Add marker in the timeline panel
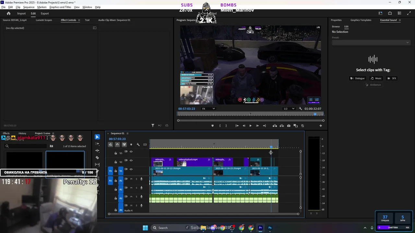415x233 pixels. tap(131, 145)
